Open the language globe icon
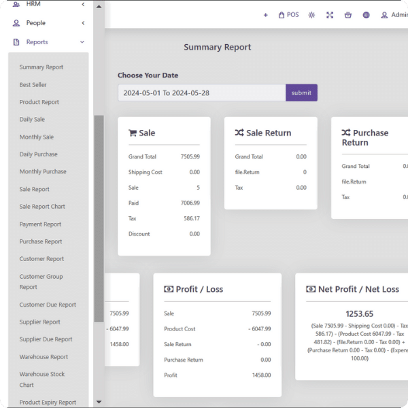The image size is (408, 408). pos(367,15)
